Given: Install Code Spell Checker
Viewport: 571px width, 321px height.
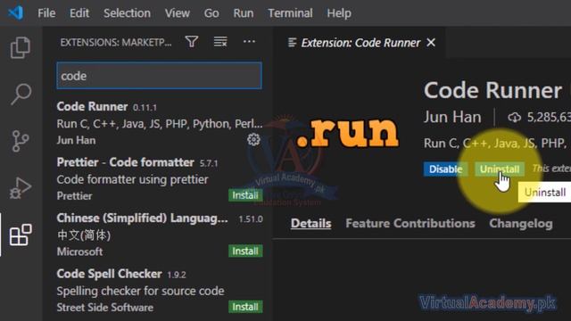Looking at the screenshot, I should (x=245, y=307).
